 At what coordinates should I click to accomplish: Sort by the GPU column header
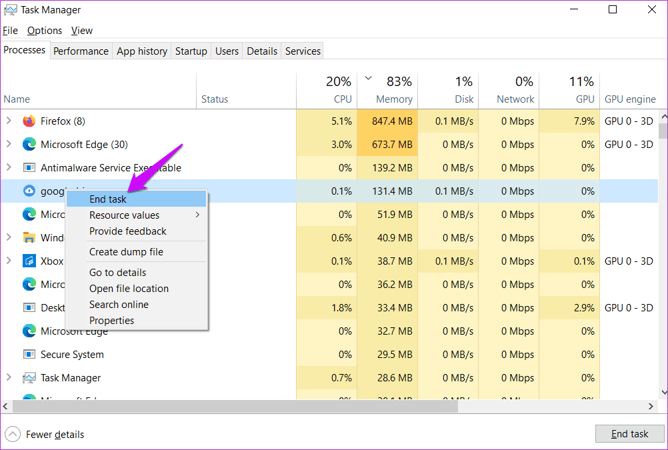(x=569, y=91)
